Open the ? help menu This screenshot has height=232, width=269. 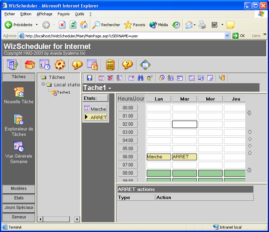pyautogui.click(x=90, y=14)
